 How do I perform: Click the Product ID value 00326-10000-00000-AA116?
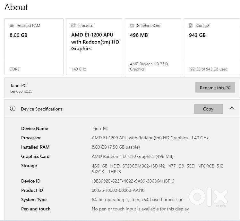[x=118, y=191]
